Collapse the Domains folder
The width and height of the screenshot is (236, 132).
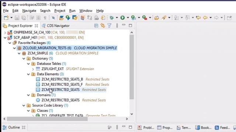(x=28, y=95)
